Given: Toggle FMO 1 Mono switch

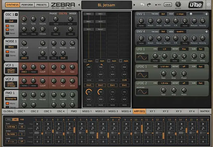Looking at the screenshot, I should pos(7,103).
